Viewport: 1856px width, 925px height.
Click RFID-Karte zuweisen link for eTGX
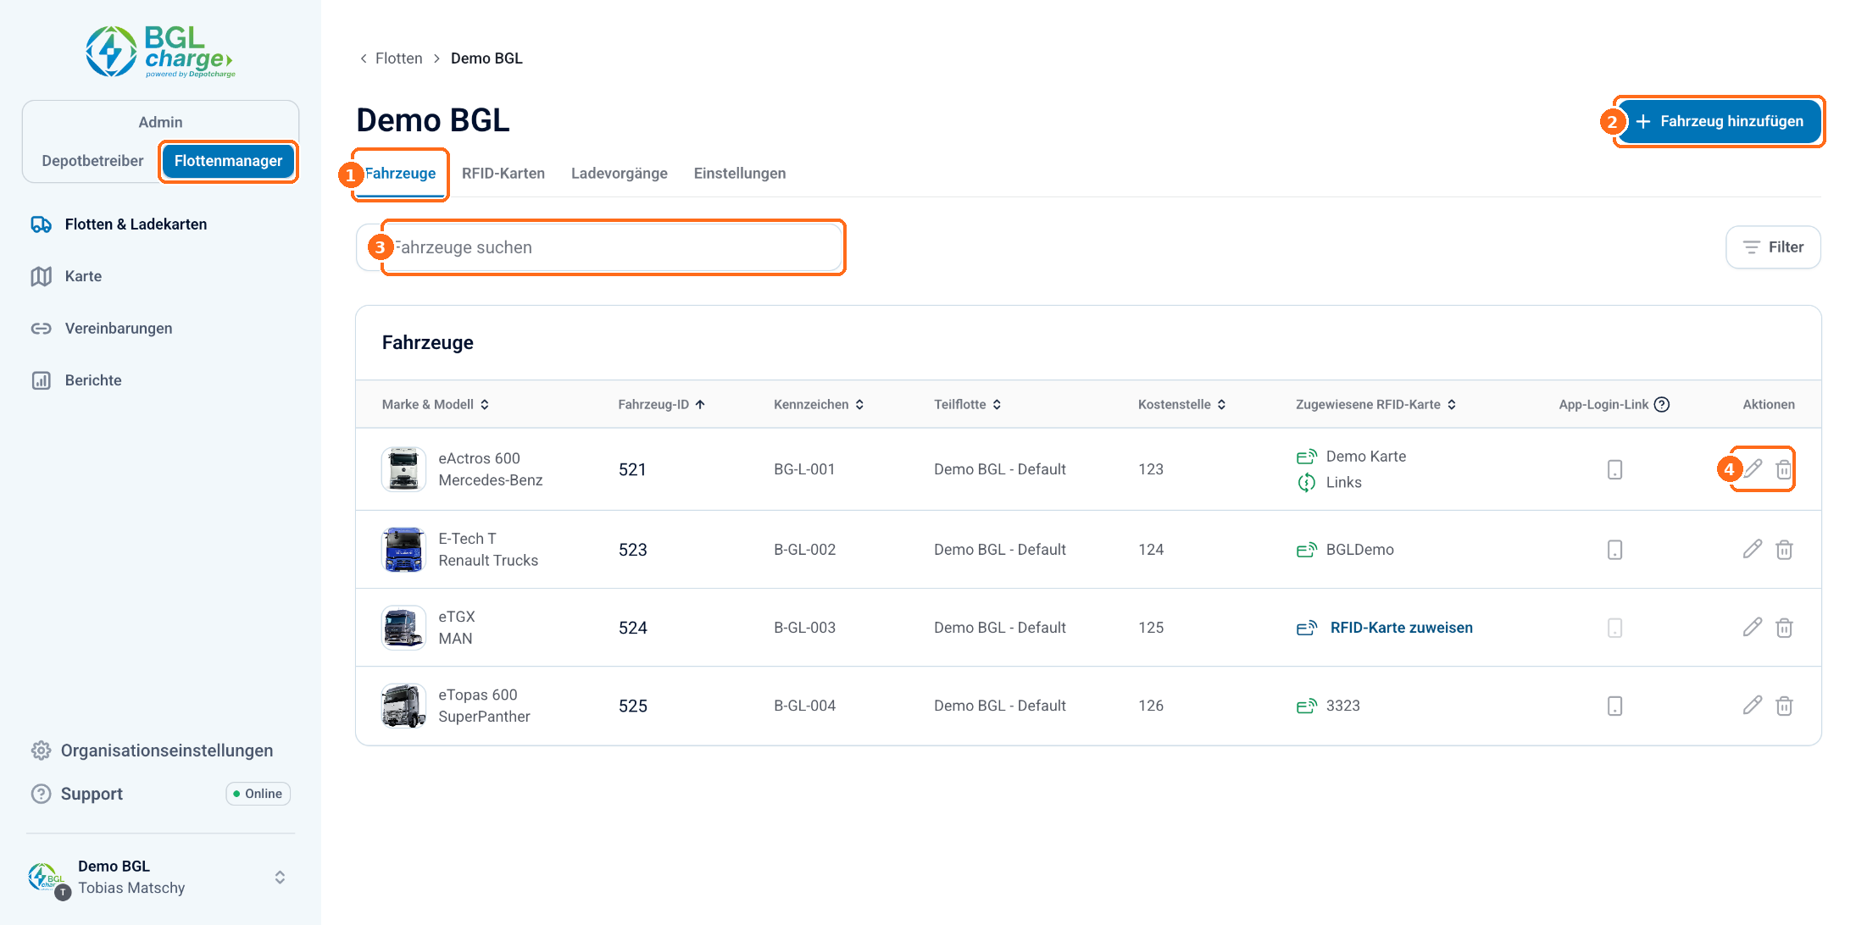point(1401,628)
